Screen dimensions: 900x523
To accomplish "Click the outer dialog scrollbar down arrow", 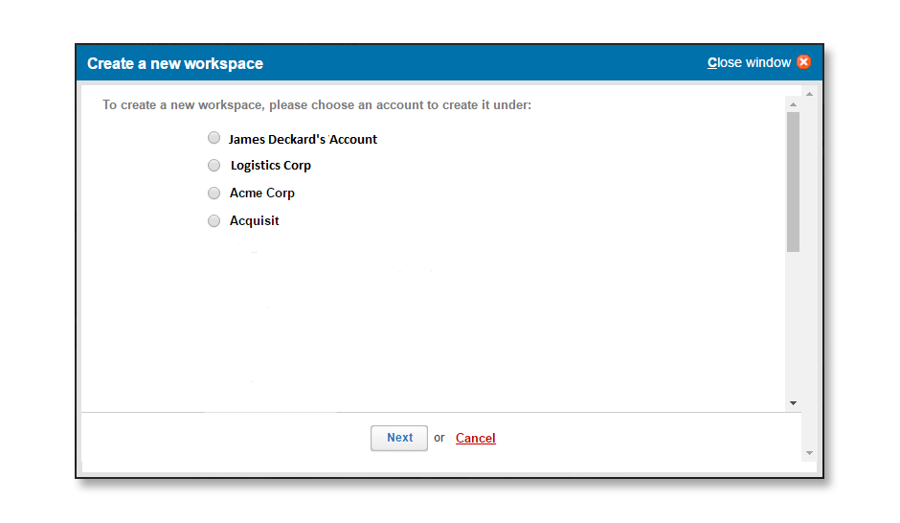I will coord(809,453).
